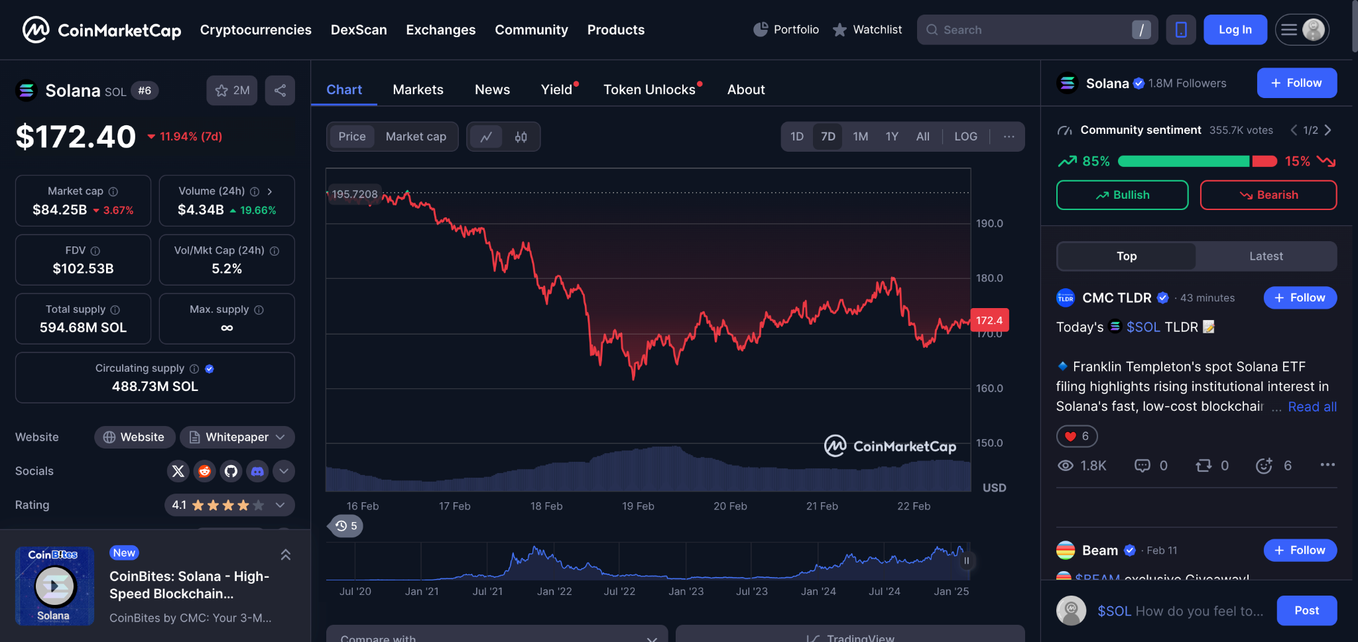This screenshot has height=642, width=1358.
Task: Switch to the Markets tab
Action: pyautogui.click(x=418, y=89)
